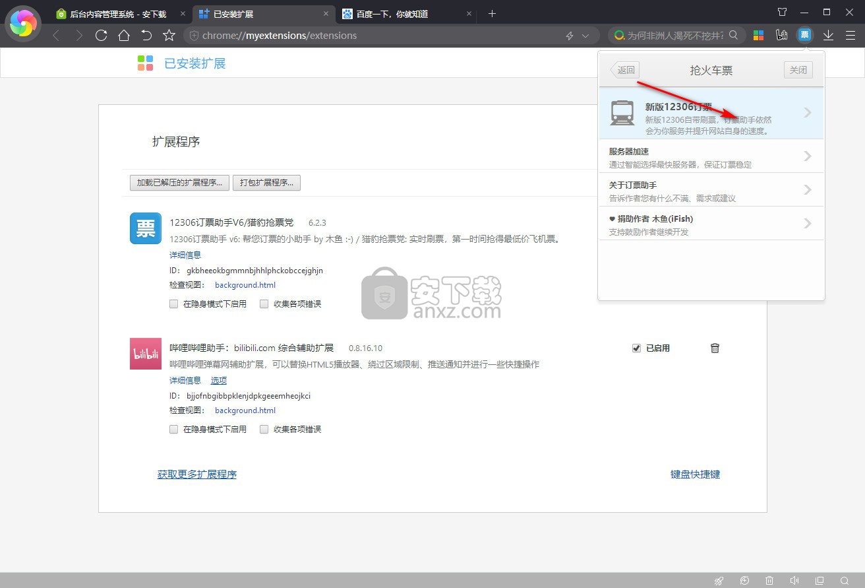
Task: Close the 已安装扩展 tab
Action: tap(326, 14)
